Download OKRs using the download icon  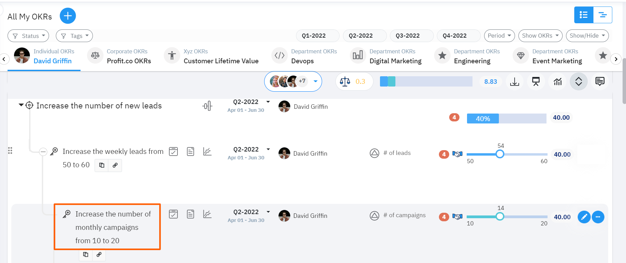click(x=514, y=82)
